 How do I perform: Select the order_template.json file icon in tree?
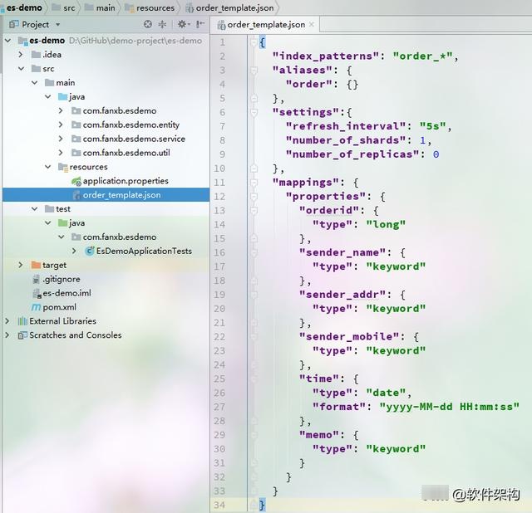[76, 195]
